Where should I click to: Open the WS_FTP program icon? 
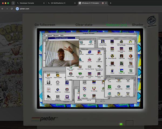click(x=89, y=60)
